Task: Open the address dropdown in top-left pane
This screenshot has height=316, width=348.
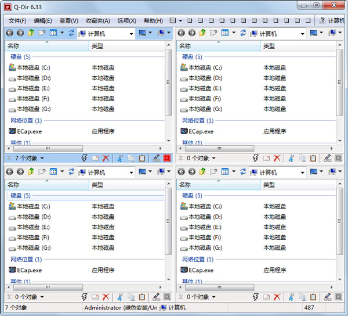Action: coord(132,34)
